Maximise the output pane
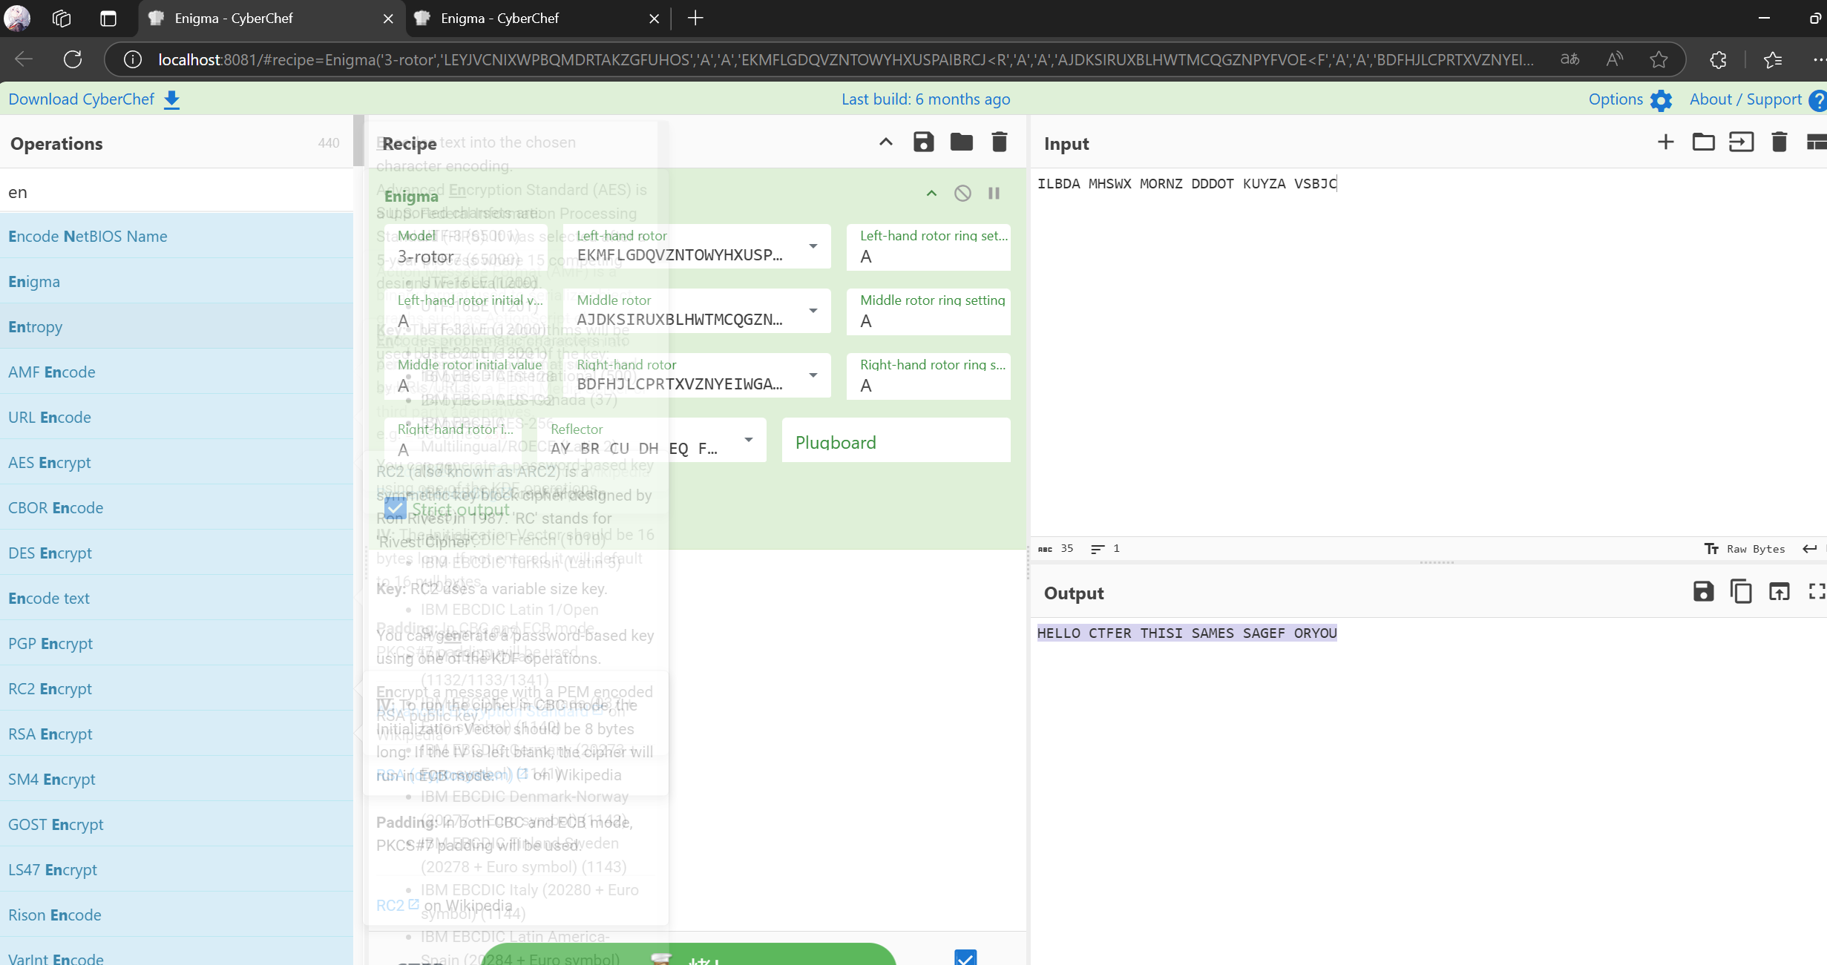Image resolution: width=1827 pixels, height=965 pixels. coord(1817,591)
